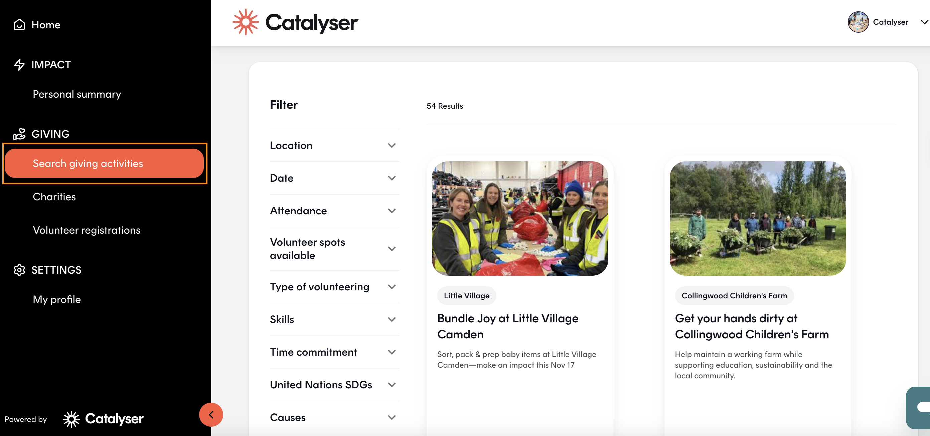Image resolution: width=930 pixels, height=436 pixels.
Task: Collapse sidebar with the orange arrow button
Action: [x=211, y=414]
